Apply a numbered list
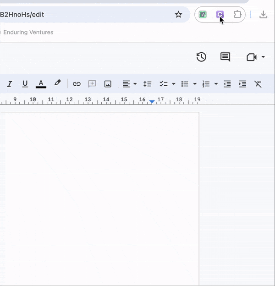Image resolution: width=275 pixels, height=286 pixels. (206, 84)
